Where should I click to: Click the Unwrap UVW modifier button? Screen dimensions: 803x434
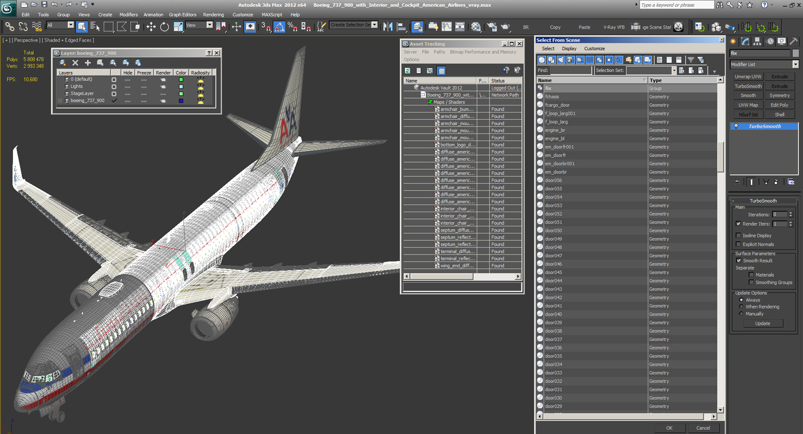point(749,76)
